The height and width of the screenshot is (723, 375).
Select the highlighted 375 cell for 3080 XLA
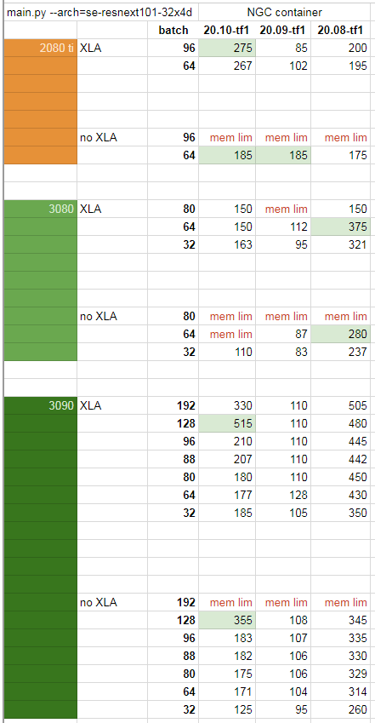click(340, 227)
